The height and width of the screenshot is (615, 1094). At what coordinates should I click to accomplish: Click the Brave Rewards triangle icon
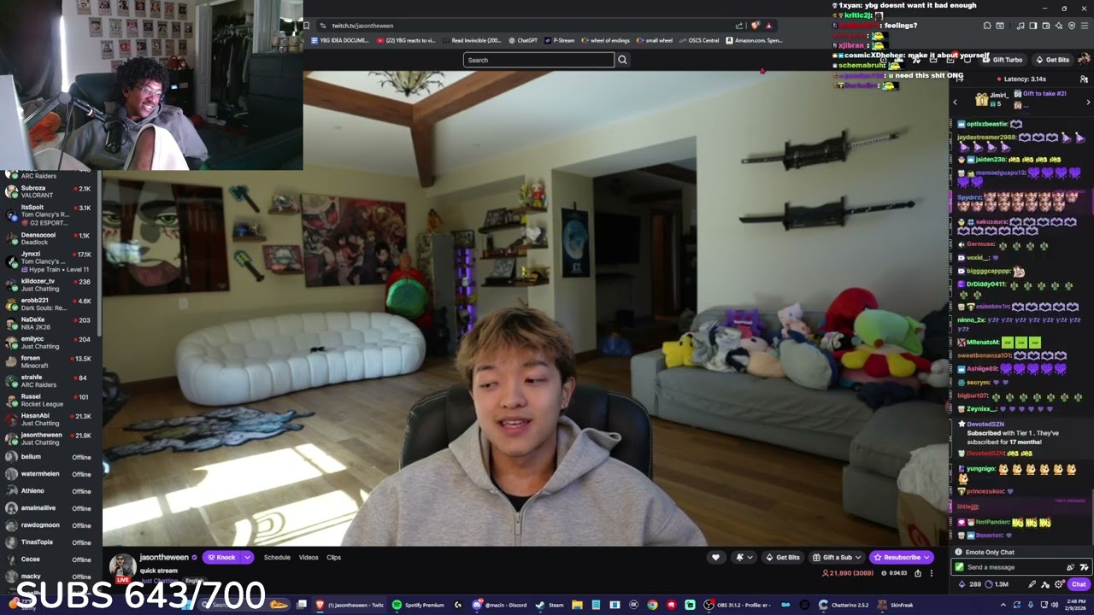pos(768,26)
